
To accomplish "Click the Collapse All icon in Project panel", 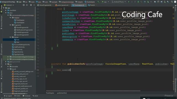I will tap(27, 5).
